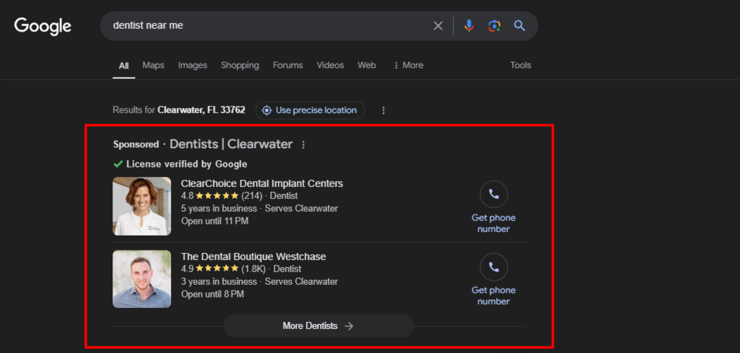Click the 'Open until 11 PM' text
The image size is (740, 353).
tap(215, 221)
